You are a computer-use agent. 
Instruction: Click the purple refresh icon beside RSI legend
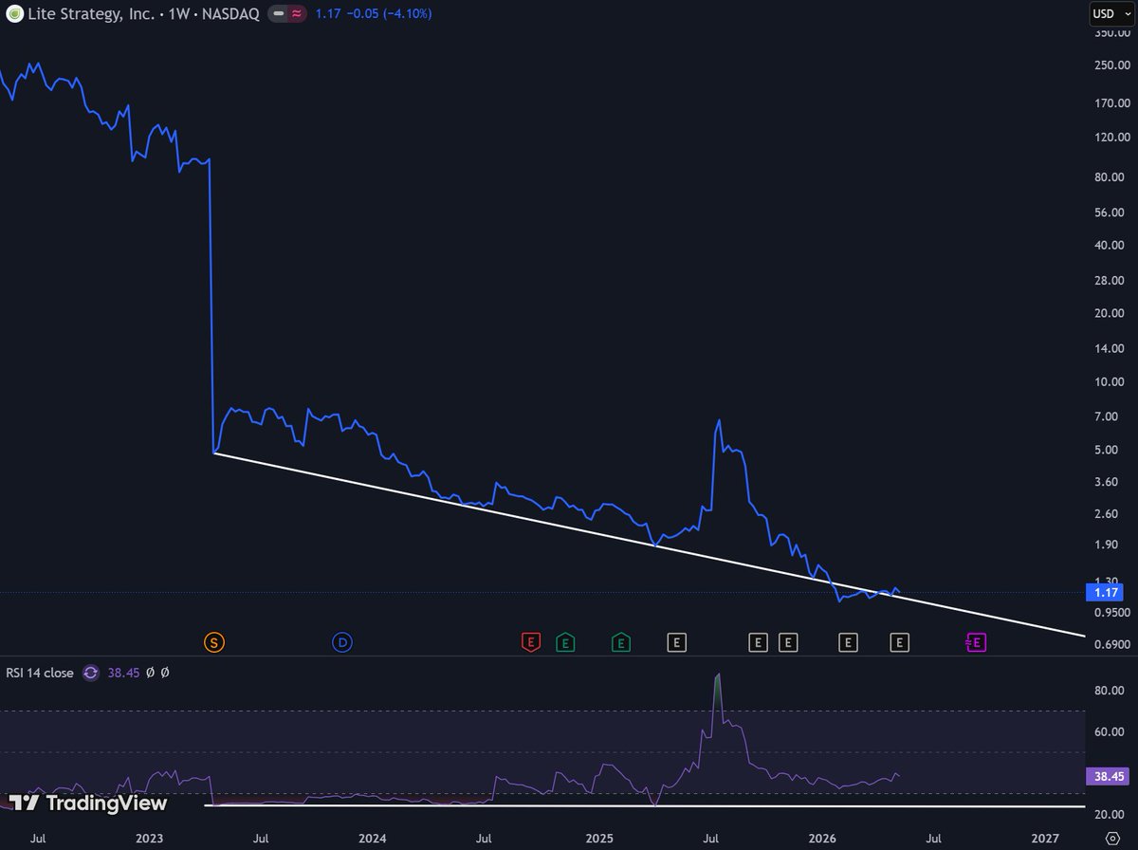pos(91,673)
